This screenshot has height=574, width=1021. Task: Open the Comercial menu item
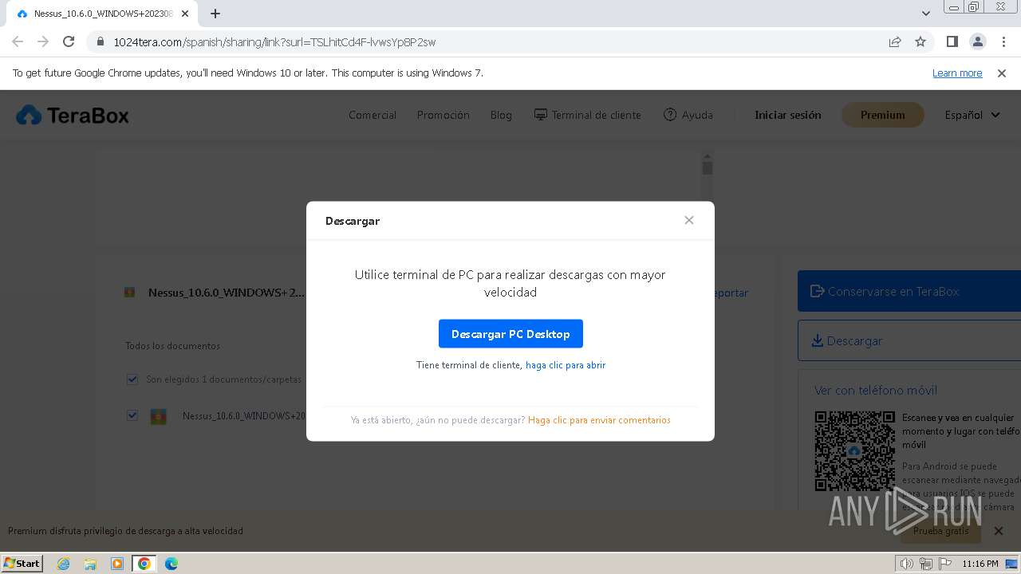[373, 115]
